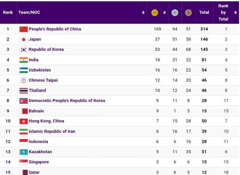
Task: Click the Bahrain flag icon
Action: (x=23, y=111)
